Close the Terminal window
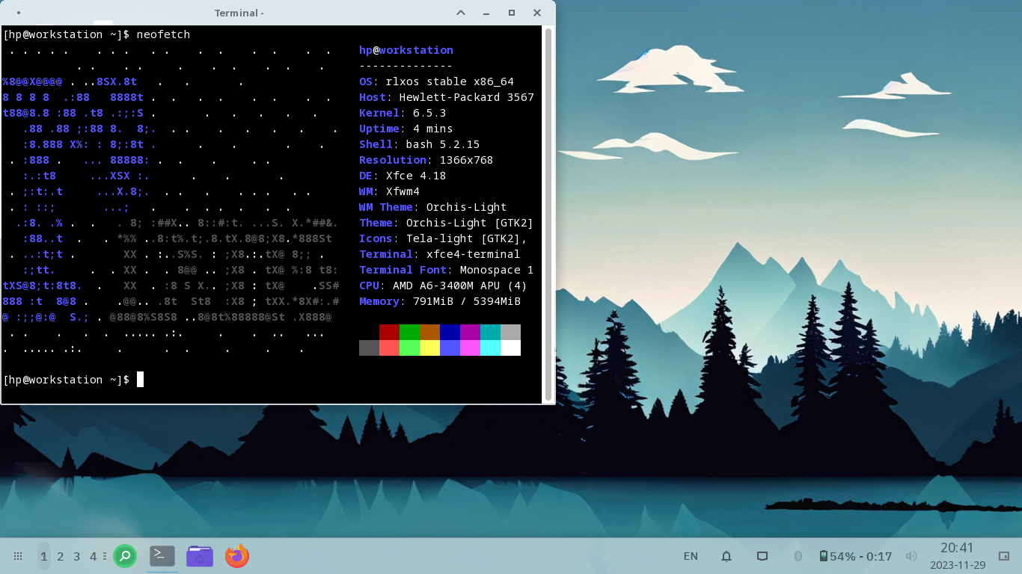Screen dimensions: 1022x574 [x=537, y=13]
